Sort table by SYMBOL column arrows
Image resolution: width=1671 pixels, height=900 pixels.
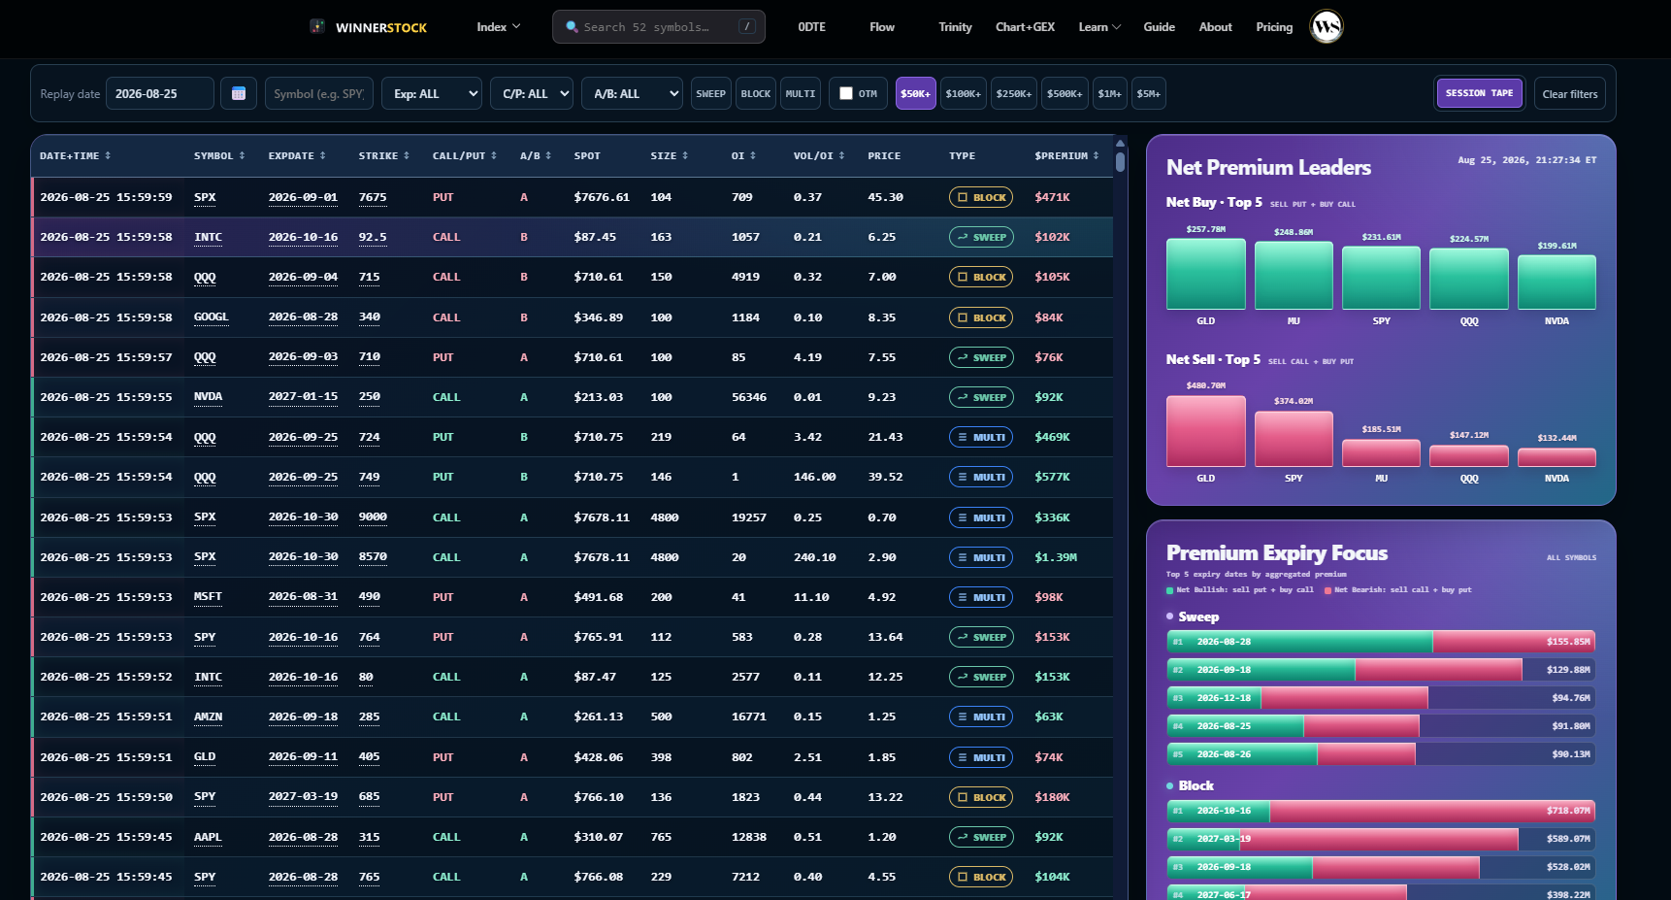[242, 155]
